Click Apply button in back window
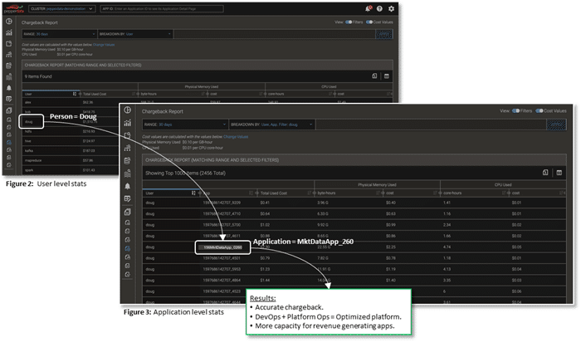The image size is (581, 342). click(383, 34)
